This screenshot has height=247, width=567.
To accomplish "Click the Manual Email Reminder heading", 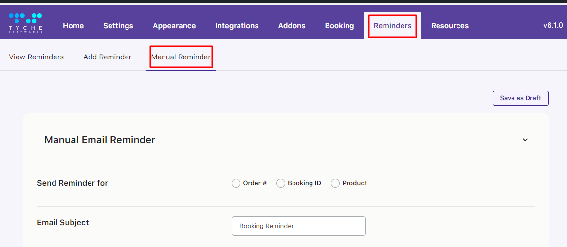I will 100,140.
